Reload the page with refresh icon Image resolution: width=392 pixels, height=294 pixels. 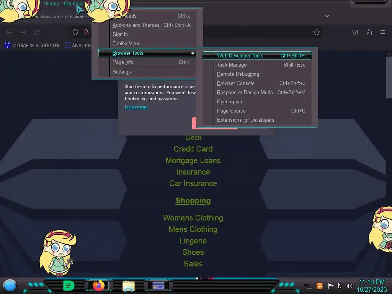tap(37, 33)
